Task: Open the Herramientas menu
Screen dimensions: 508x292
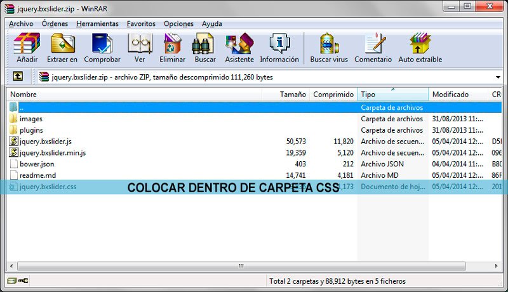Action: click(97, 23)
